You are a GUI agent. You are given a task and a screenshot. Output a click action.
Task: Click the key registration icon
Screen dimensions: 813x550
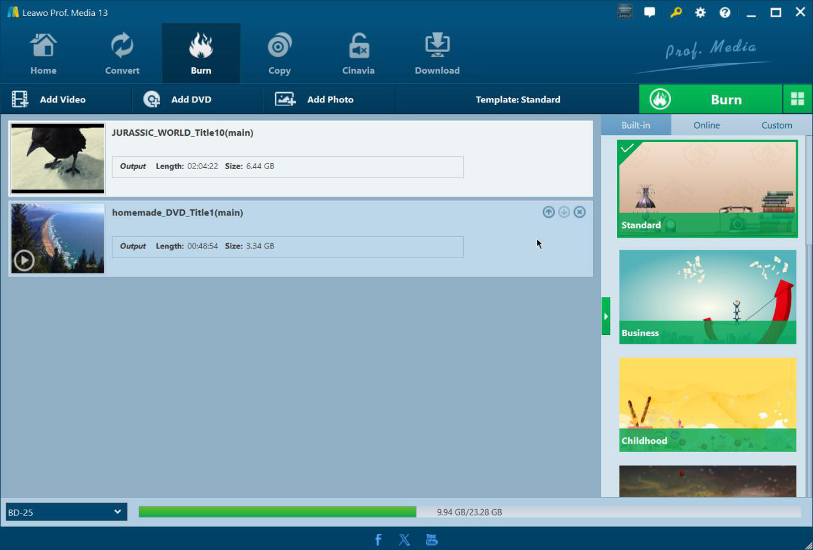tap(676, 12)
